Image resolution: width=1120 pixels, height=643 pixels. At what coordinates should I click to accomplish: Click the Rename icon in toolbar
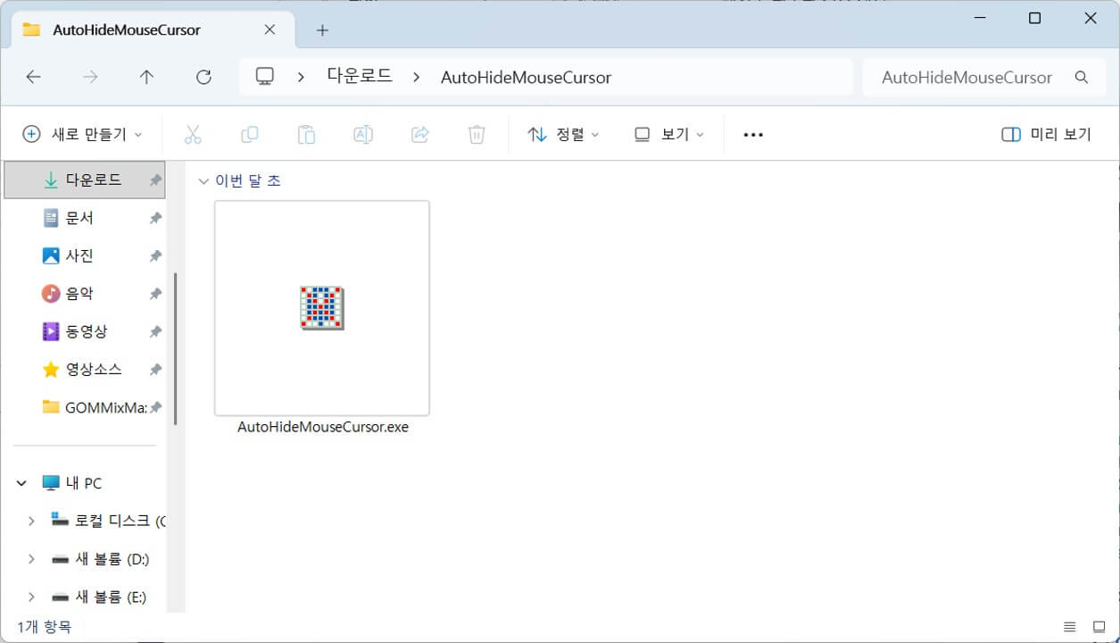(363, 135)
